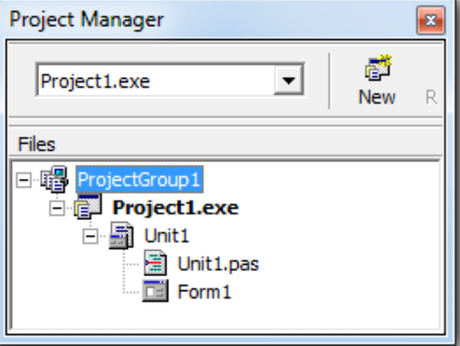Click the New button label
The image size is (460, 346).
click(377, 97)
